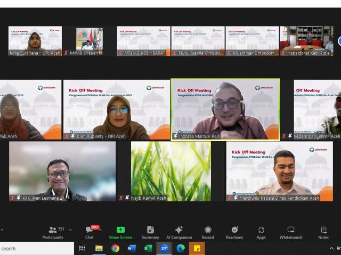Expand the arrow at toolbar's left edge
The height and width of the screenshot is (255, 341).
click(x=2, y=229)
